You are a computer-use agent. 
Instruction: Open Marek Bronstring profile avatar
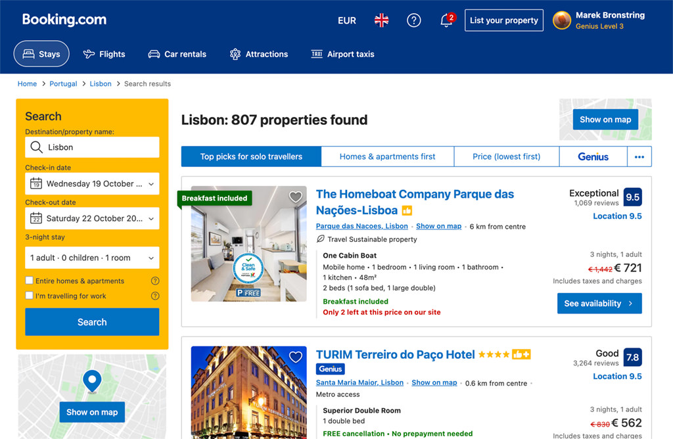[x=561, y=20]
